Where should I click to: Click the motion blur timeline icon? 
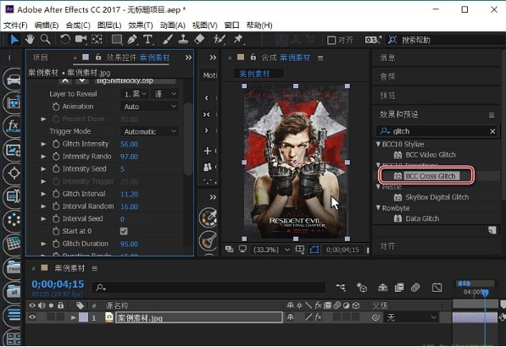(415, 287)
